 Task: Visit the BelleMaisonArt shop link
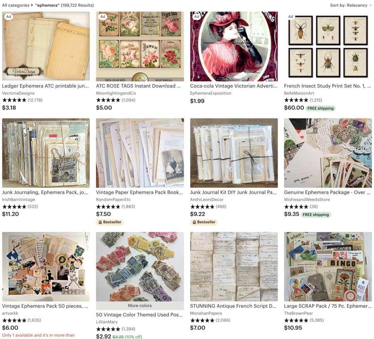pyautogui.click(x=299, y=93)
